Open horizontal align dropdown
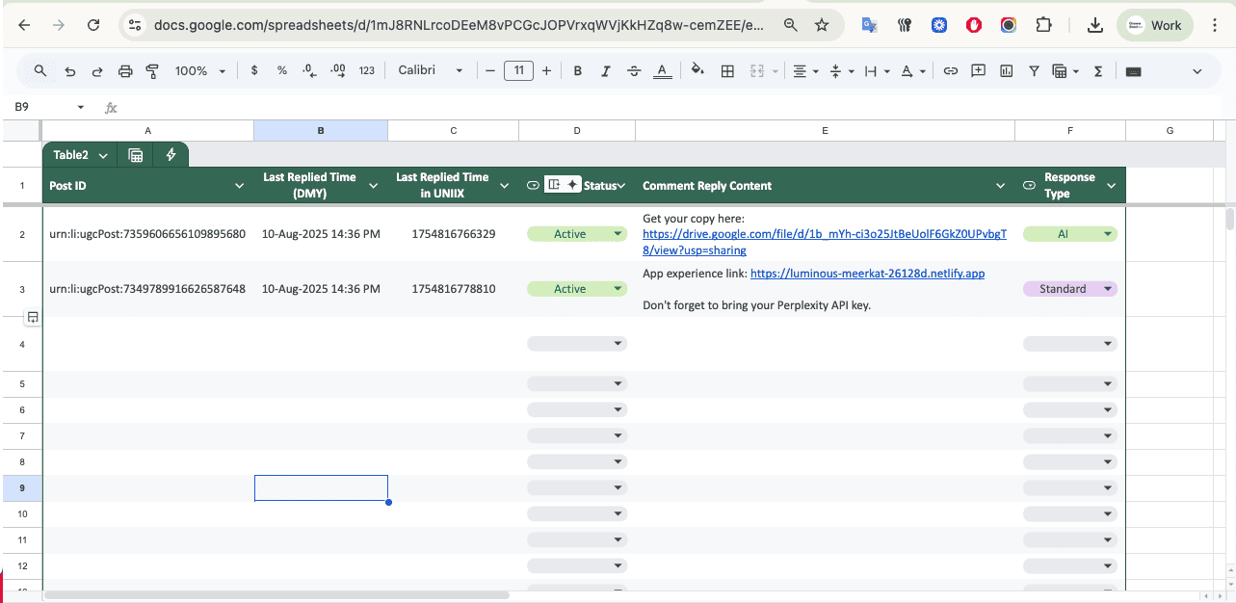This screenshot has height=603, width=1236. click(x=804, y=70)
